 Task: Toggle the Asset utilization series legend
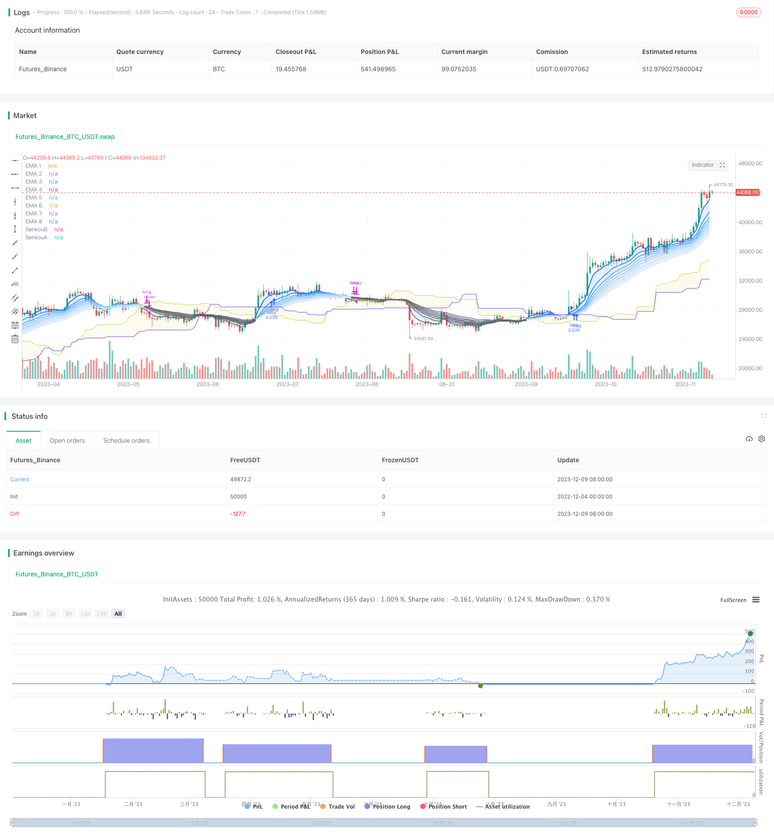(x=503, y=807)
